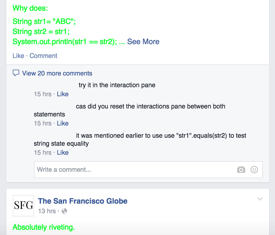The height and width of the screenshot is (235, 275).
Task: Click the 15 hrs timestamp on the interaction pane comment
Action: click(x=43, y=94)
